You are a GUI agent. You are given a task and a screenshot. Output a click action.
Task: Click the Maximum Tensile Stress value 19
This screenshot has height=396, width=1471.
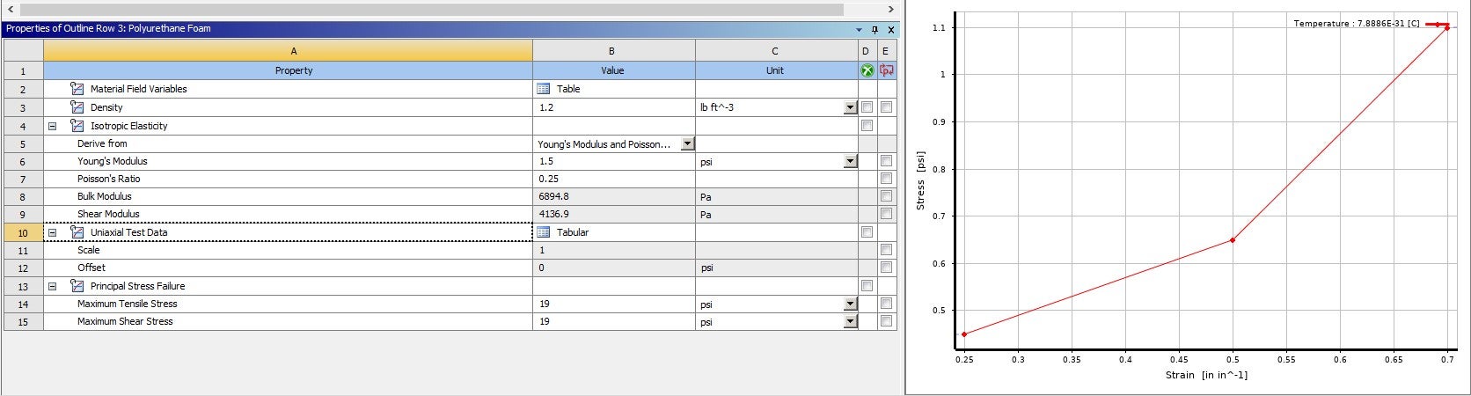tap(545, 304)
